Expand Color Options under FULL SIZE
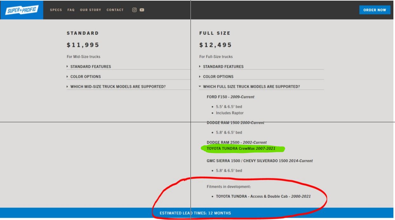Viewport: 395px width, 220px height. [262, 77]
